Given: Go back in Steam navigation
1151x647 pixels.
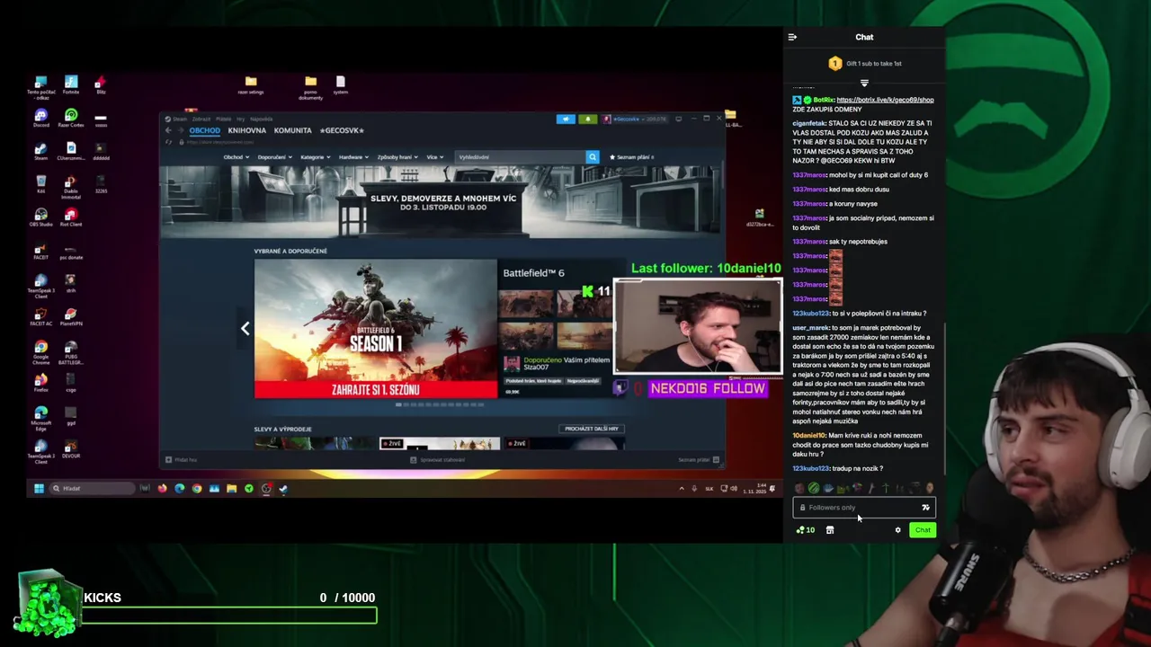Looking at the screenshot, I should tap(168, 131).
